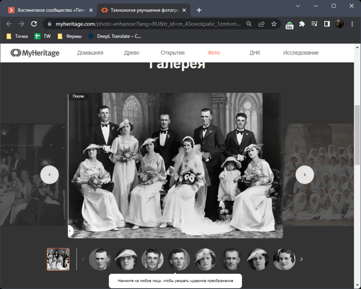Open the TW bookmark
This screenshot has width=361, height=289.
tap(43, 36)
